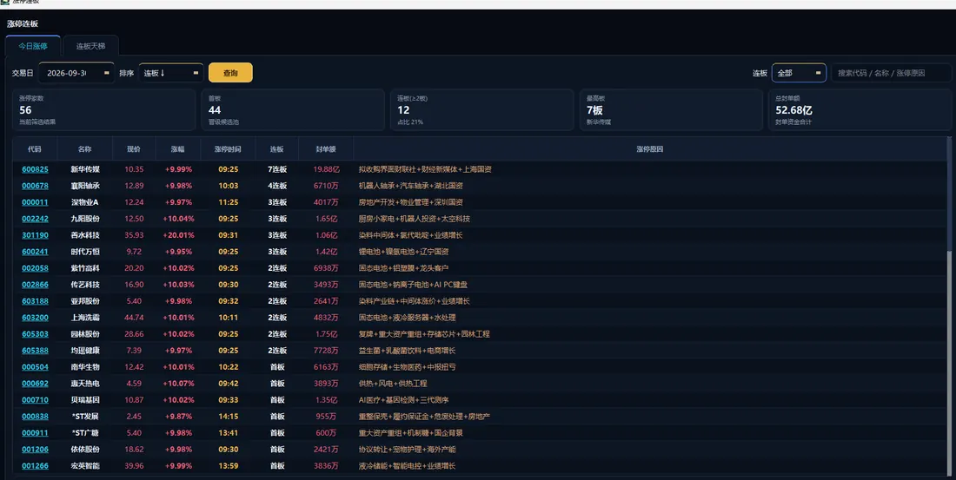The image size is (956, 480).
Task: Select the 总封单额 52.68亿 summary card
Action: point(860,109)
